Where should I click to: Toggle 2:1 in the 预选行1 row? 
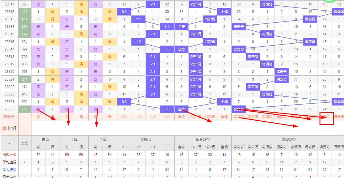(x=153, y=117)
